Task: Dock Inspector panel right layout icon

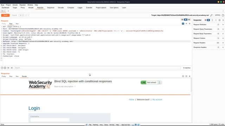Action: [x=208, y=20]
